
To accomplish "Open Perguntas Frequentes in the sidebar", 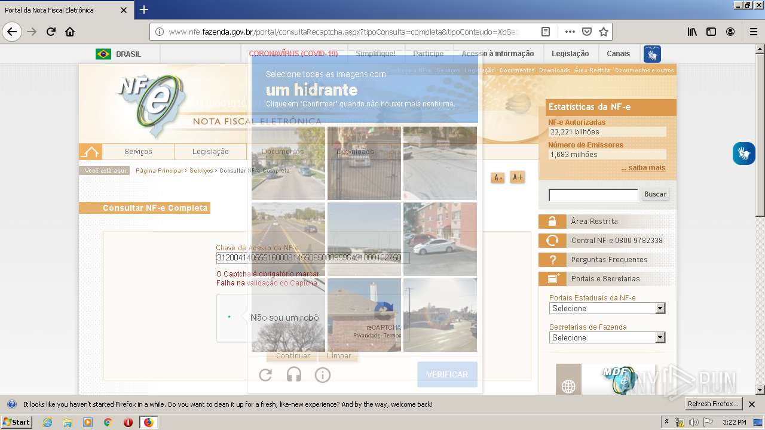I will click(x=607, y=260).
